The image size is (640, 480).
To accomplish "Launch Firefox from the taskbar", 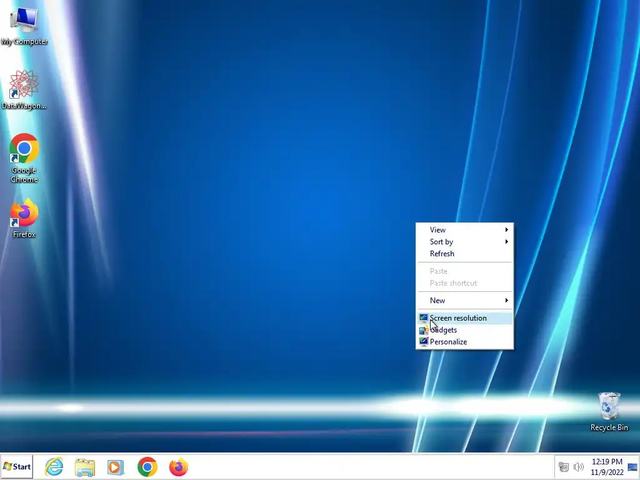I will pyautogui.click(x=178, y=467).
